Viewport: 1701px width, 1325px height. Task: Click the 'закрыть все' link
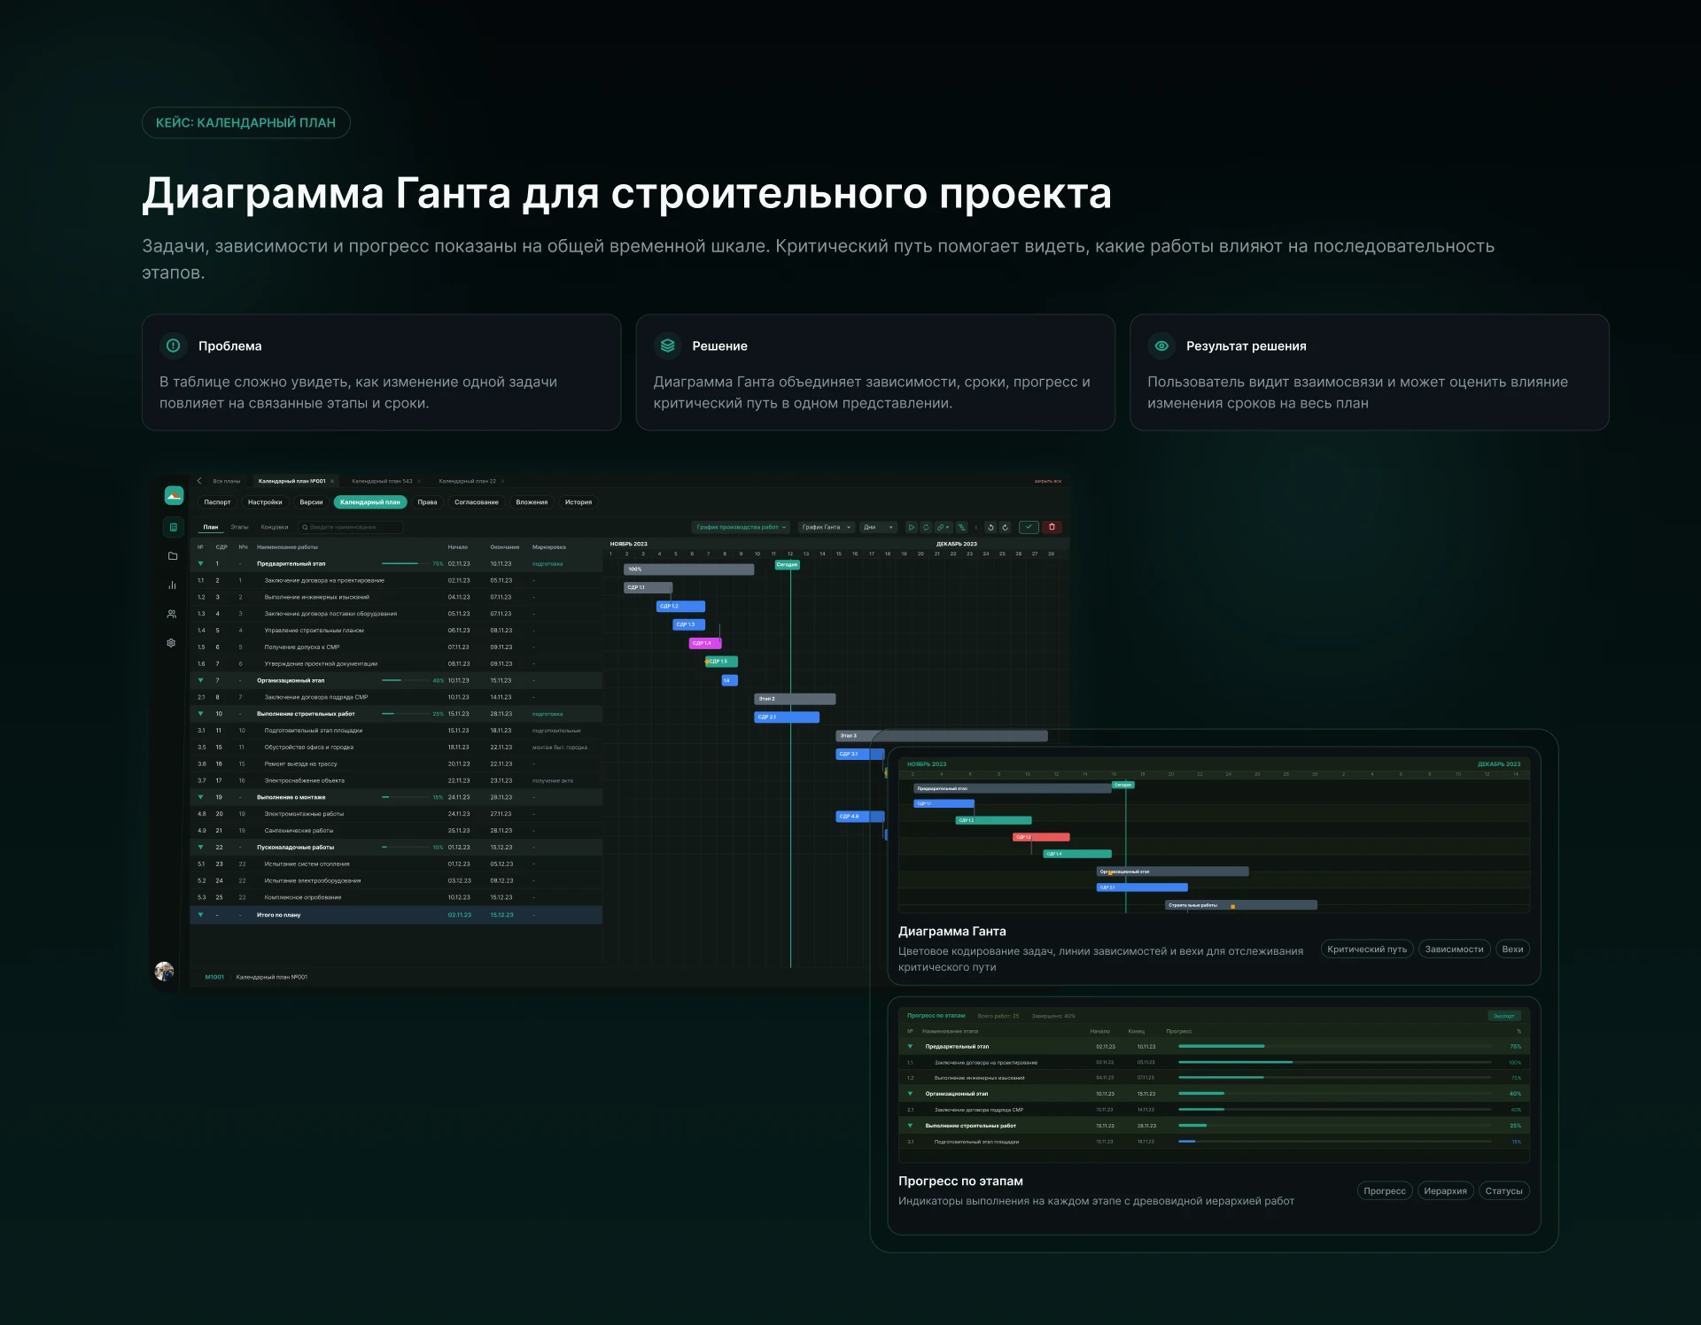pos(1048,481)
